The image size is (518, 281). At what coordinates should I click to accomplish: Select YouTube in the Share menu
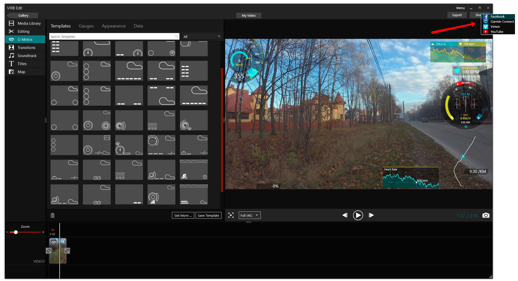[x=497, y=32]
